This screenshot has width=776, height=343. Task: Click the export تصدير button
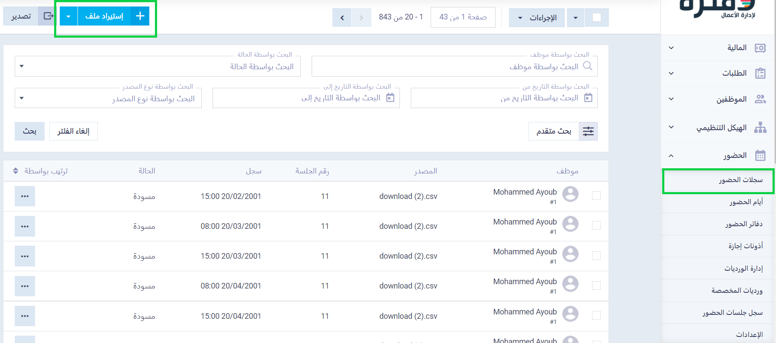[21, 16]
